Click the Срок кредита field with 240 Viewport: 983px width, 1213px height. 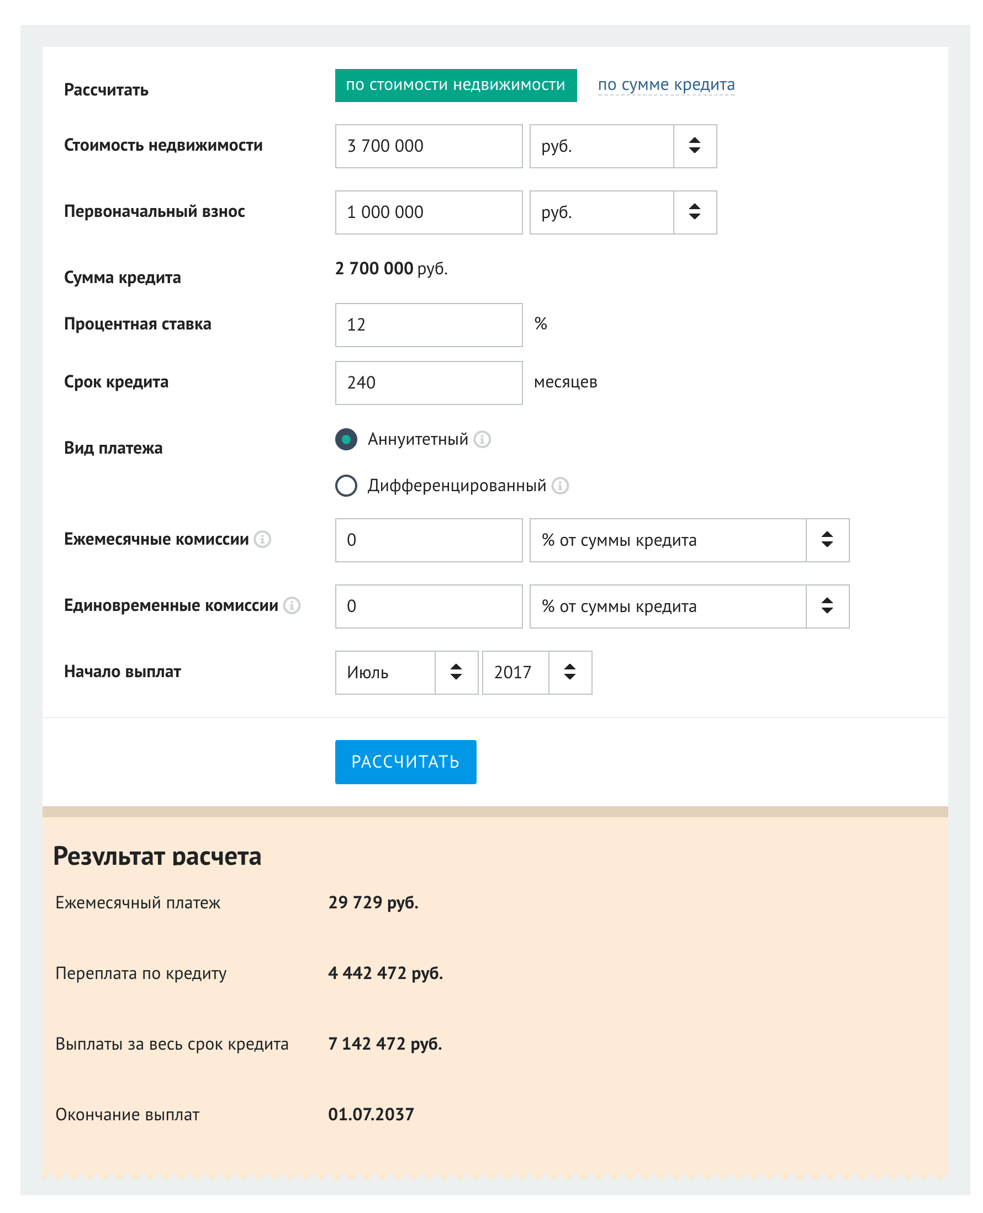coord(429,382)
